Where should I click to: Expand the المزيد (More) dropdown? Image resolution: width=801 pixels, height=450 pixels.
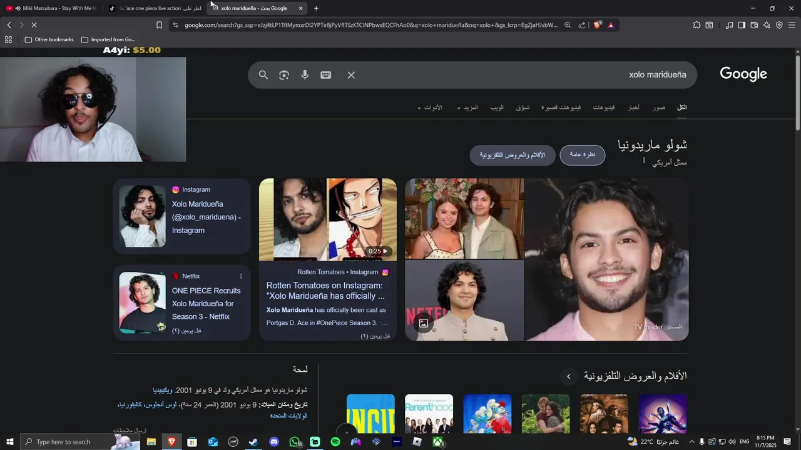pos(467,107)
